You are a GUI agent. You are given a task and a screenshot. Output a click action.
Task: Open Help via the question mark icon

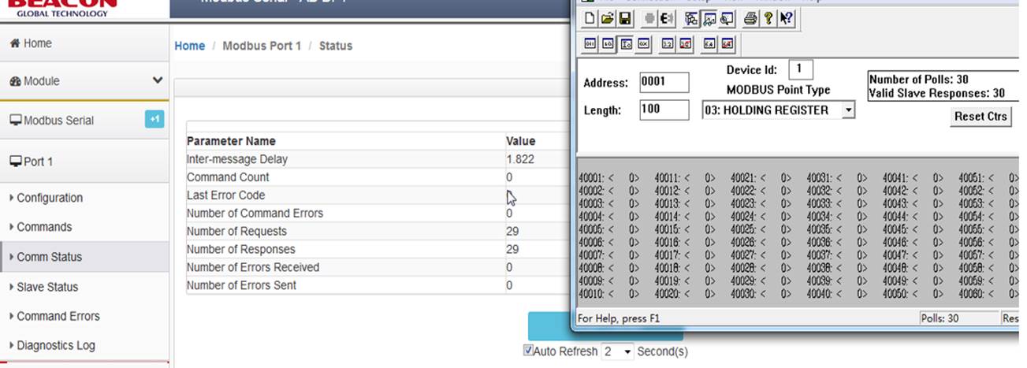[x=768, y=18]
